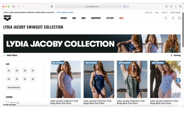Screen dimensions: 184x115
Task: Click product title under light blue pink swimsuit
Action: (x=64, y=102)
